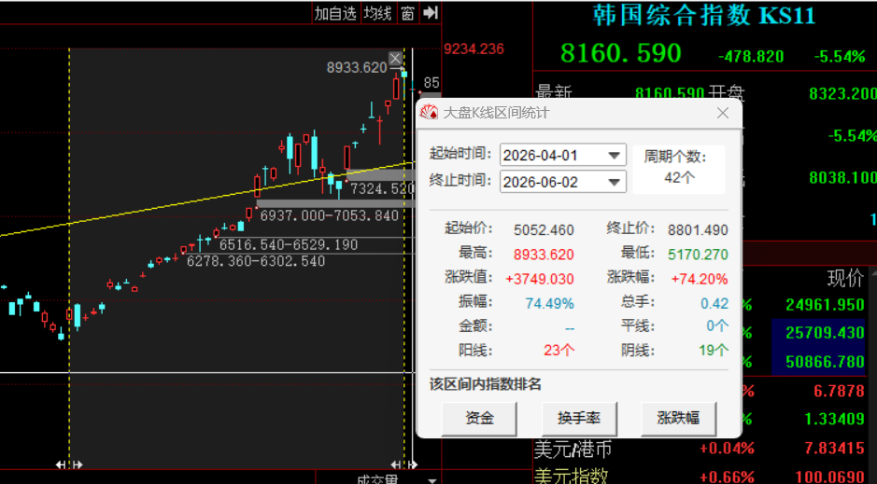Click the quote value 6.7878

pos(839,391)
